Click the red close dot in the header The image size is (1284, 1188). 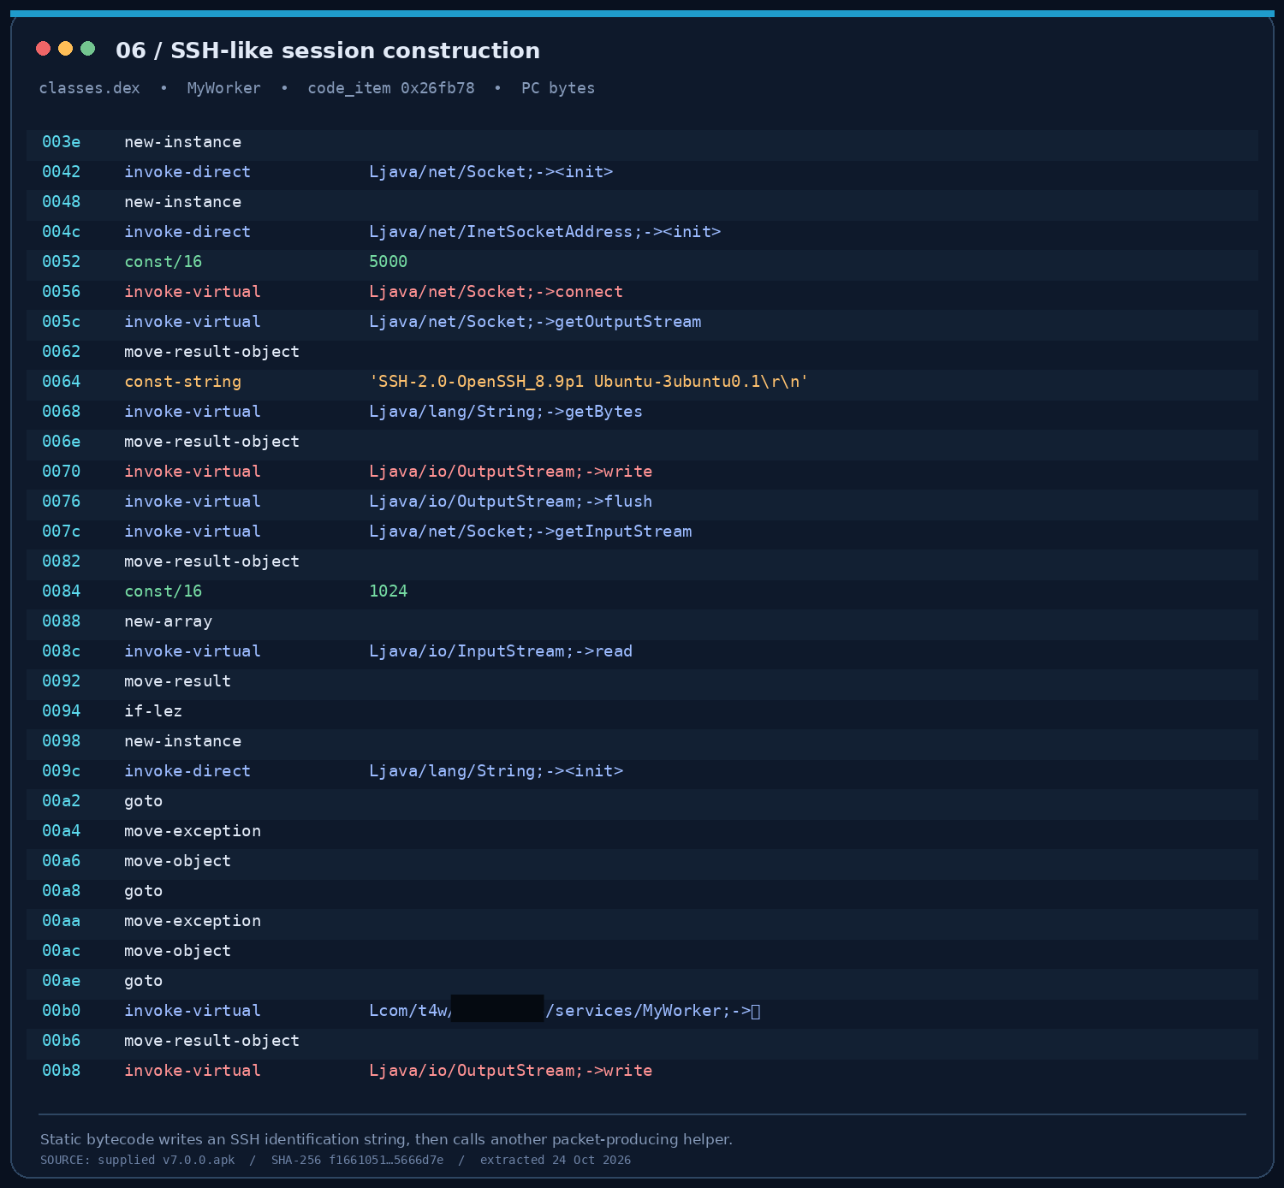click(x=43, y=49)
